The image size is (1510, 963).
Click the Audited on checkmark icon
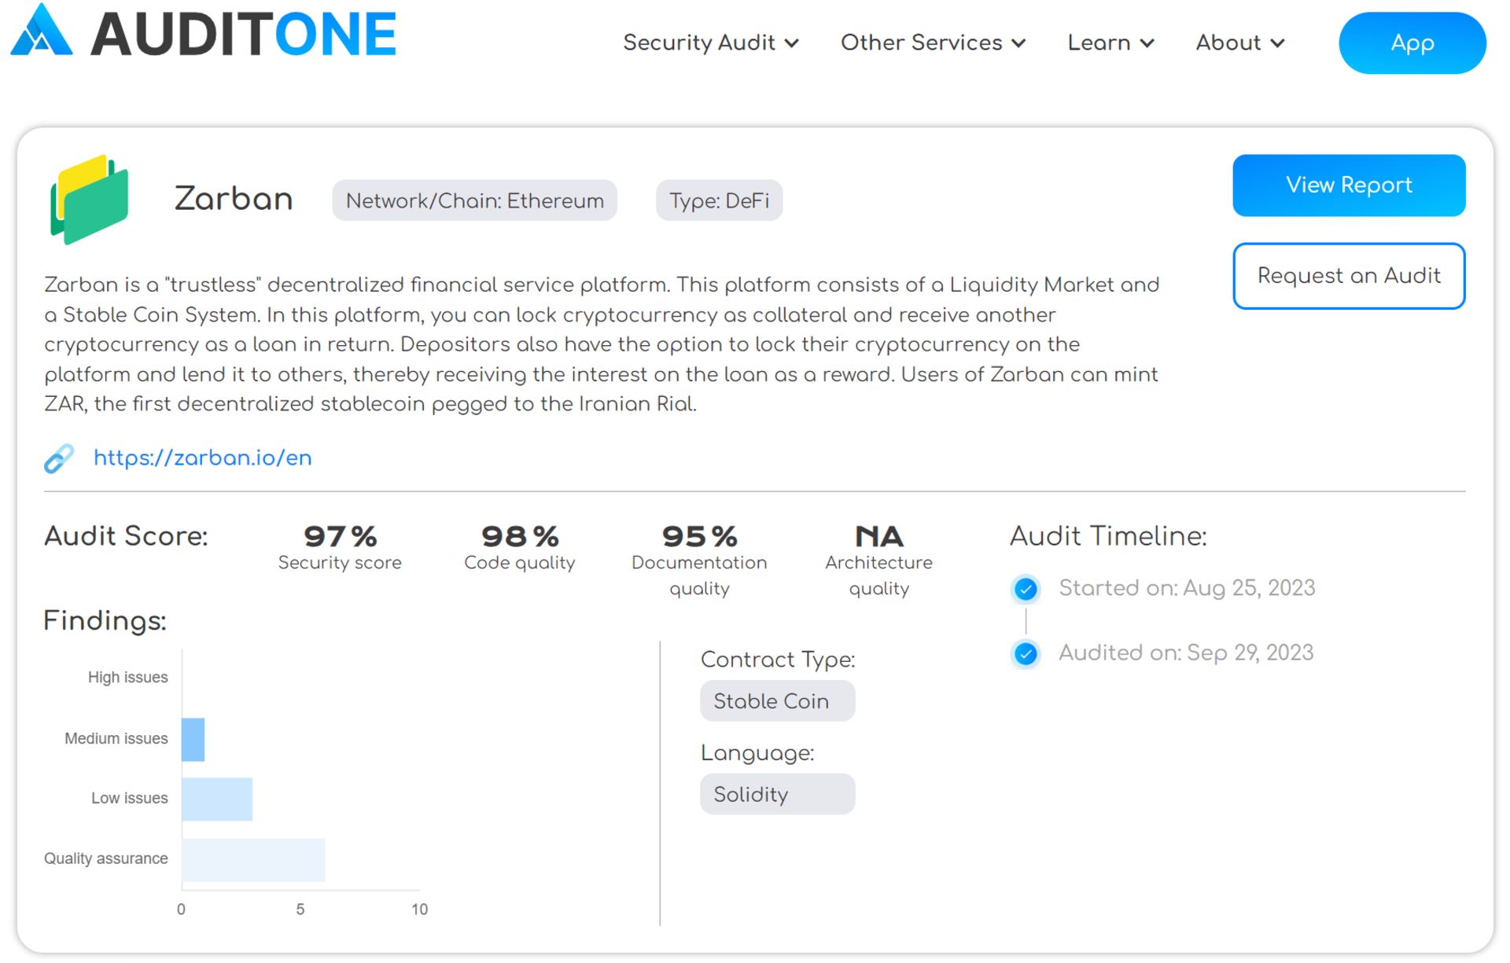coord(1026,654)
